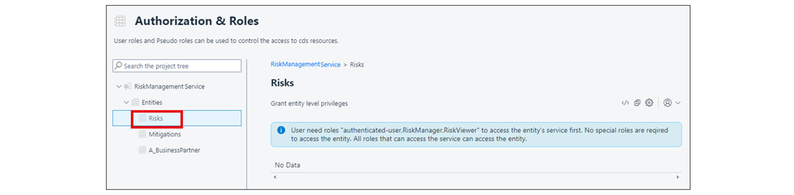The width and height of the screenshot is (794, 195).
Task: Click the No Data text
Action: coord(287,165)
